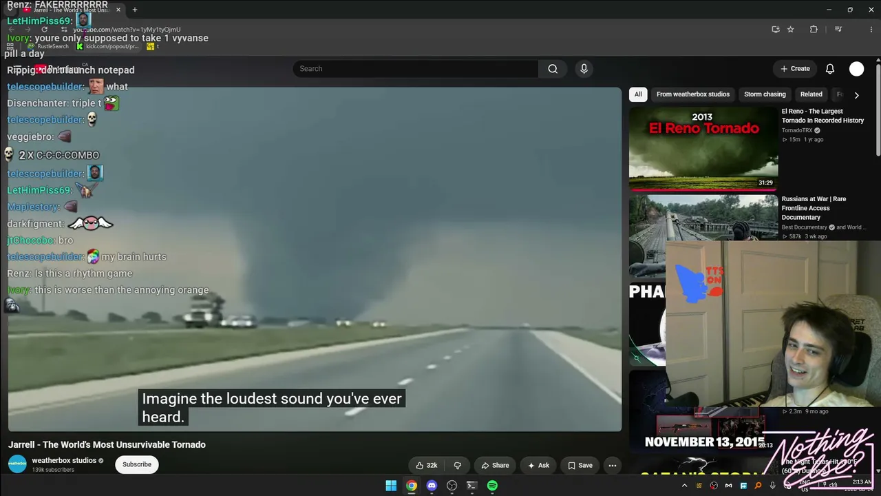881x496 pixels.
Task: Open the weatherbox studios channel name link
Action: click(64, 460)
